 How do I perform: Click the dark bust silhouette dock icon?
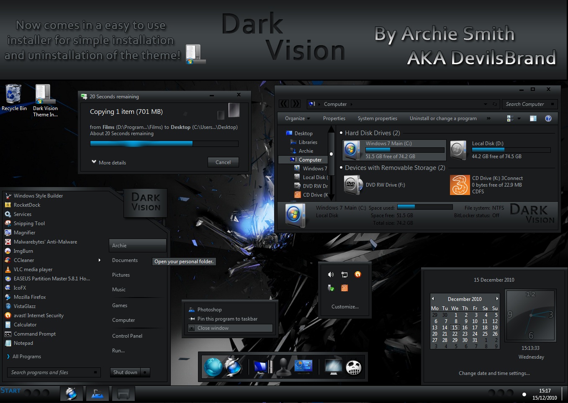click(283, 367)
